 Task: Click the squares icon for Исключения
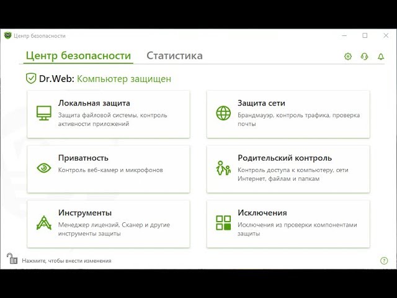[223, 223]
